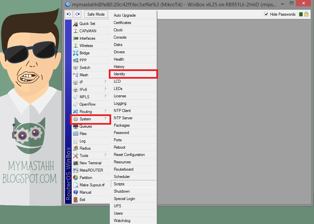Click the Tools wrench icon
The image size is (314, 224).
(x=76, y=156)
